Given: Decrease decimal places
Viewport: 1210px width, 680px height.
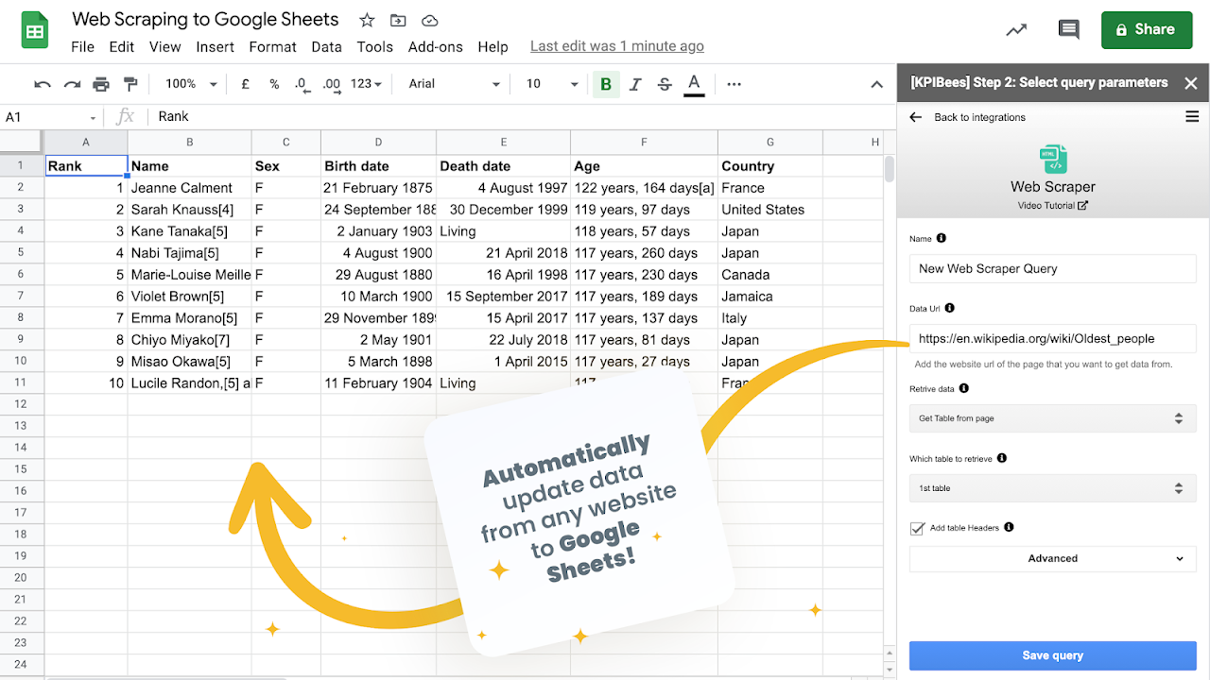Looking at the screenshot, I should [x=302, y=84].
